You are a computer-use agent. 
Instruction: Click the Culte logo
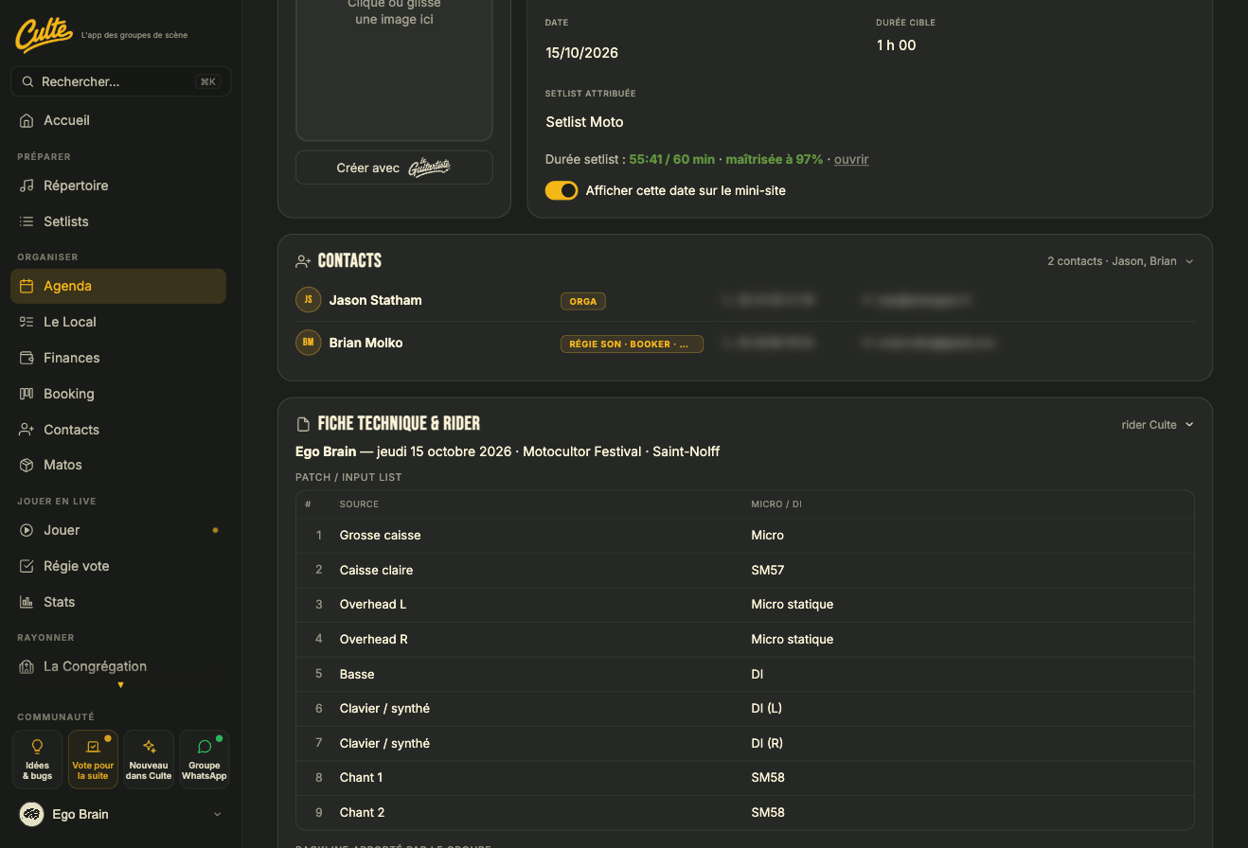pos(44,35)
